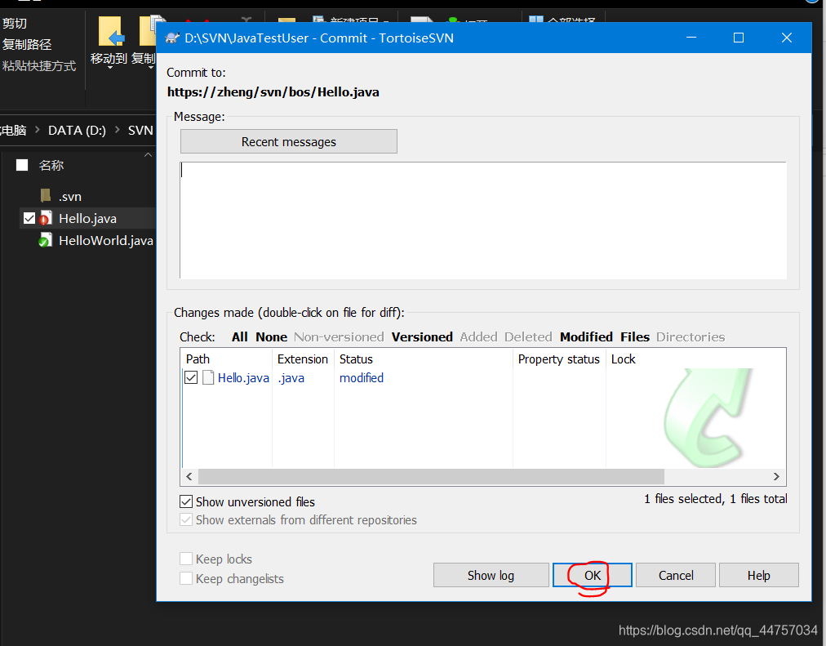Maximize the TortoiseSVN Commit dialog

pyautogui.click(x=739, y=38)
